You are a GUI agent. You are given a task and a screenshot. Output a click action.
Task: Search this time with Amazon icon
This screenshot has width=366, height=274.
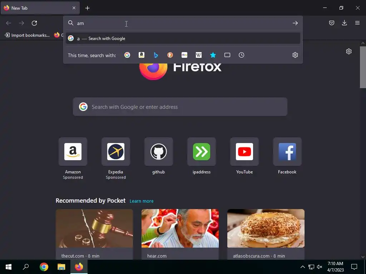[x=142, y=55]
